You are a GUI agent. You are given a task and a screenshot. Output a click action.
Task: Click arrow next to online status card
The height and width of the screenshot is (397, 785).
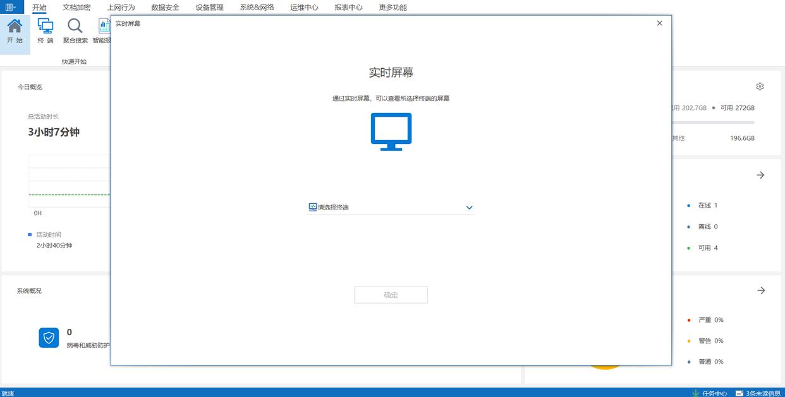(x=760, y=175)
